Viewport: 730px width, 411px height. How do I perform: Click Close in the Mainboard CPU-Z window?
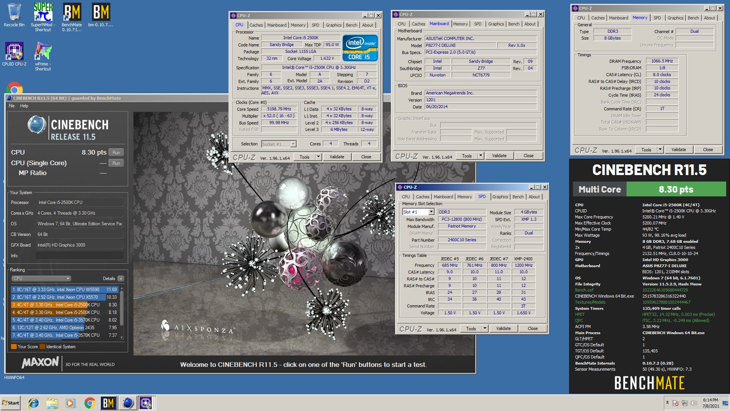[x=528, y=156]
